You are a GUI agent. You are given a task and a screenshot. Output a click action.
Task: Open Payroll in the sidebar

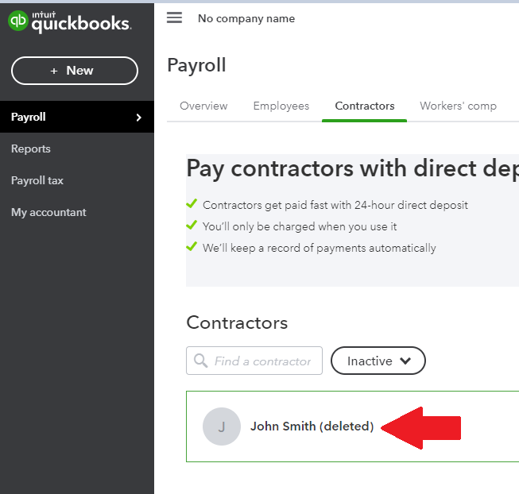[x=29, y=117]
